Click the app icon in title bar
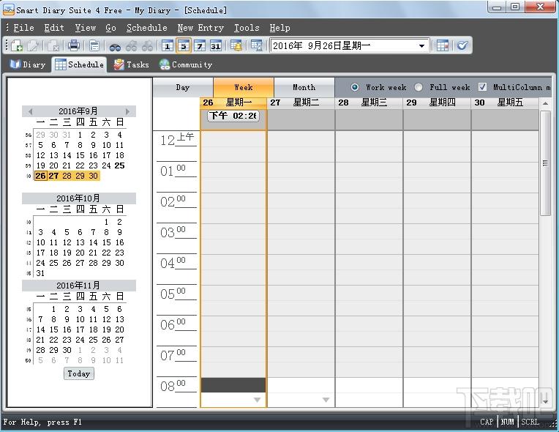This screenshot has width=559, height=432. click(x=8, y=10)
